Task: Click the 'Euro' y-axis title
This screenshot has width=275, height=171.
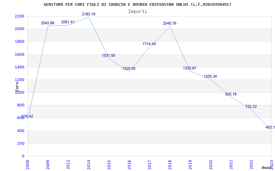Action: [17, 87]
